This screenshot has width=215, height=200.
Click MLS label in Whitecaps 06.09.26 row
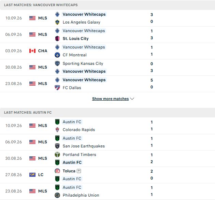point(43,34)
